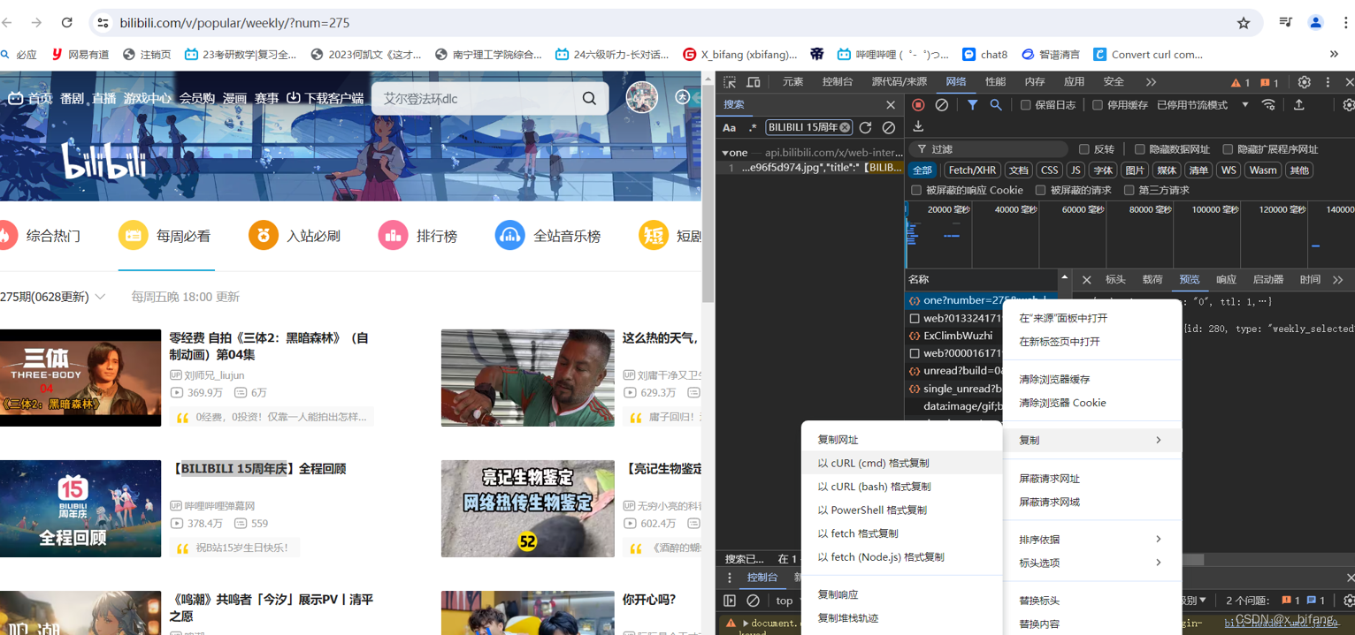Clear search results icon in search panel

[x=889, y=128]
